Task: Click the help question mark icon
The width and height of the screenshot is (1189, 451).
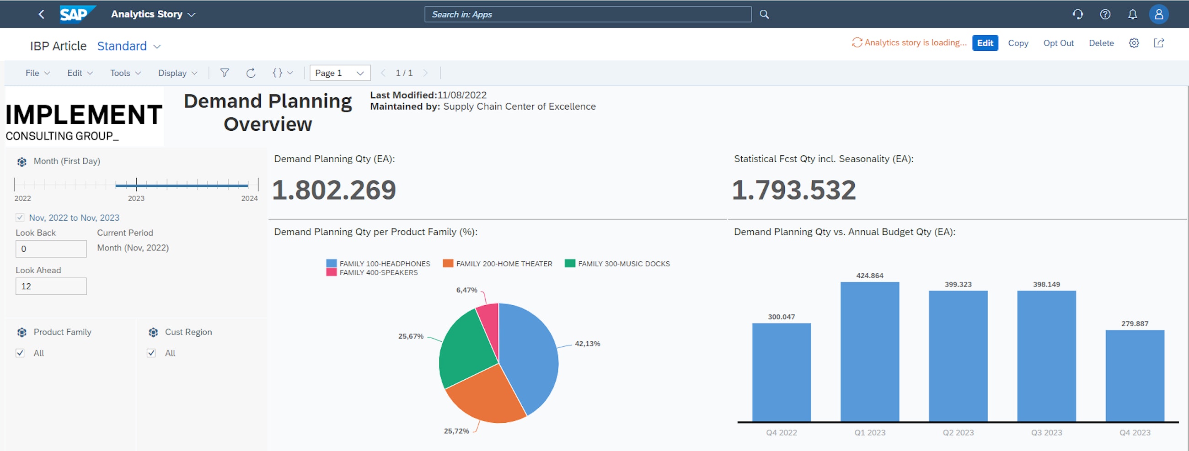Action: pyautogui.click(x=1105, y=14)
